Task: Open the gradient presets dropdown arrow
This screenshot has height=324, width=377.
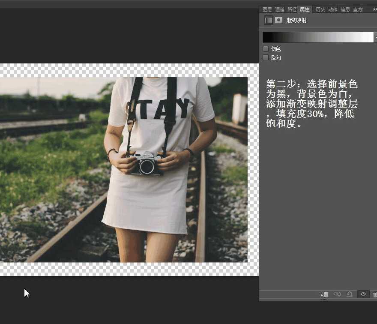Action: tap(375, 39)
